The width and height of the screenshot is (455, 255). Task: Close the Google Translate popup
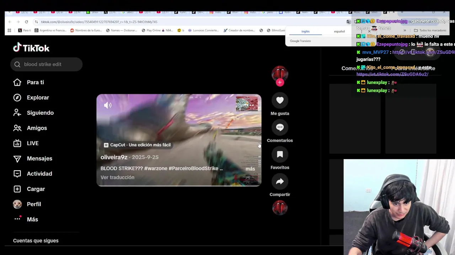click(369, 32)
